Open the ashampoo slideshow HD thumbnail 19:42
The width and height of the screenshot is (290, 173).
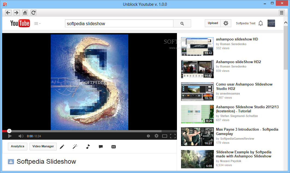[x=197, y=46]
